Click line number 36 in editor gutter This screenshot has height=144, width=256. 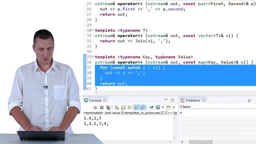point(89,62)
